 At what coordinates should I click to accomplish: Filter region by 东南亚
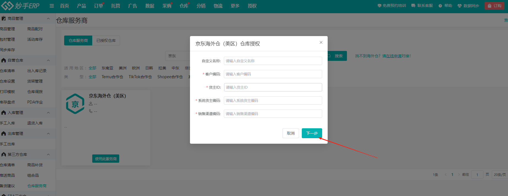pos(107,68)
